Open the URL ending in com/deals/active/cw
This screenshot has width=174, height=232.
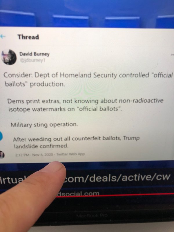click(117, 178)
